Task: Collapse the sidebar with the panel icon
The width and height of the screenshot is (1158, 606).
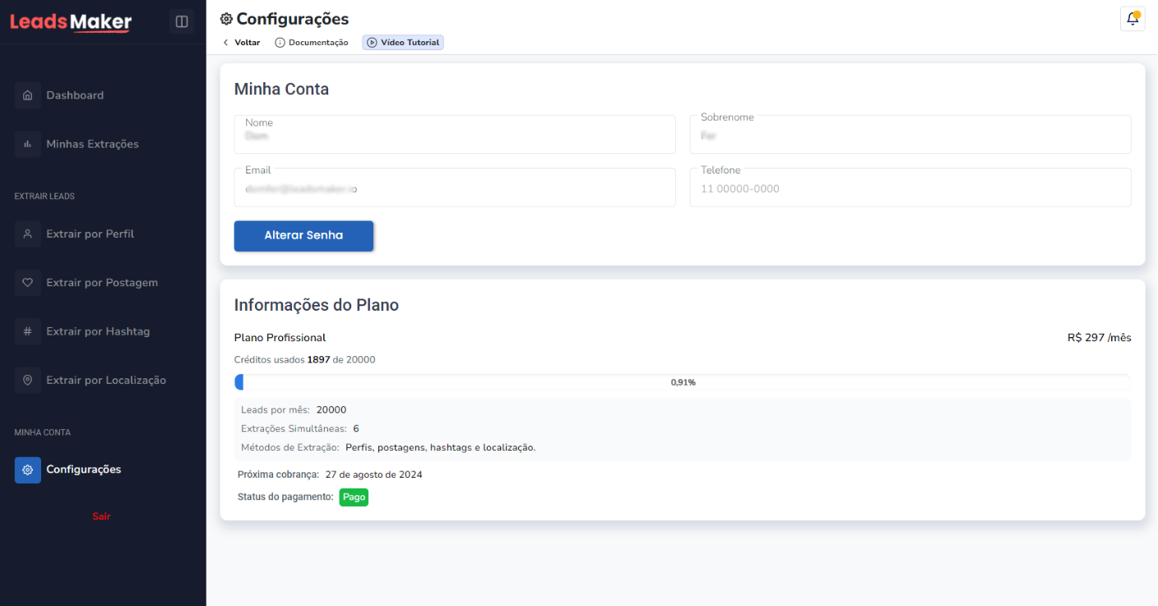Action: point(182,21)
